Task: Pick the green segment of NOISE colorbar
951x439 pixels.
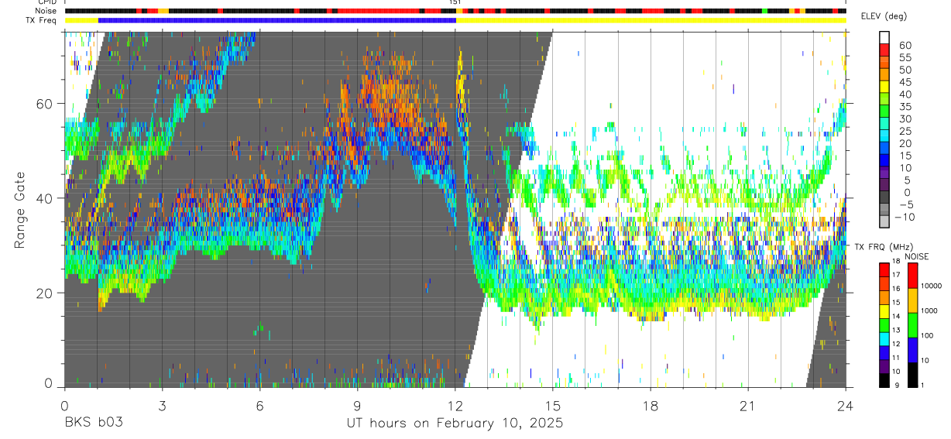Action: pyautogui.click(x=912, y=325)
